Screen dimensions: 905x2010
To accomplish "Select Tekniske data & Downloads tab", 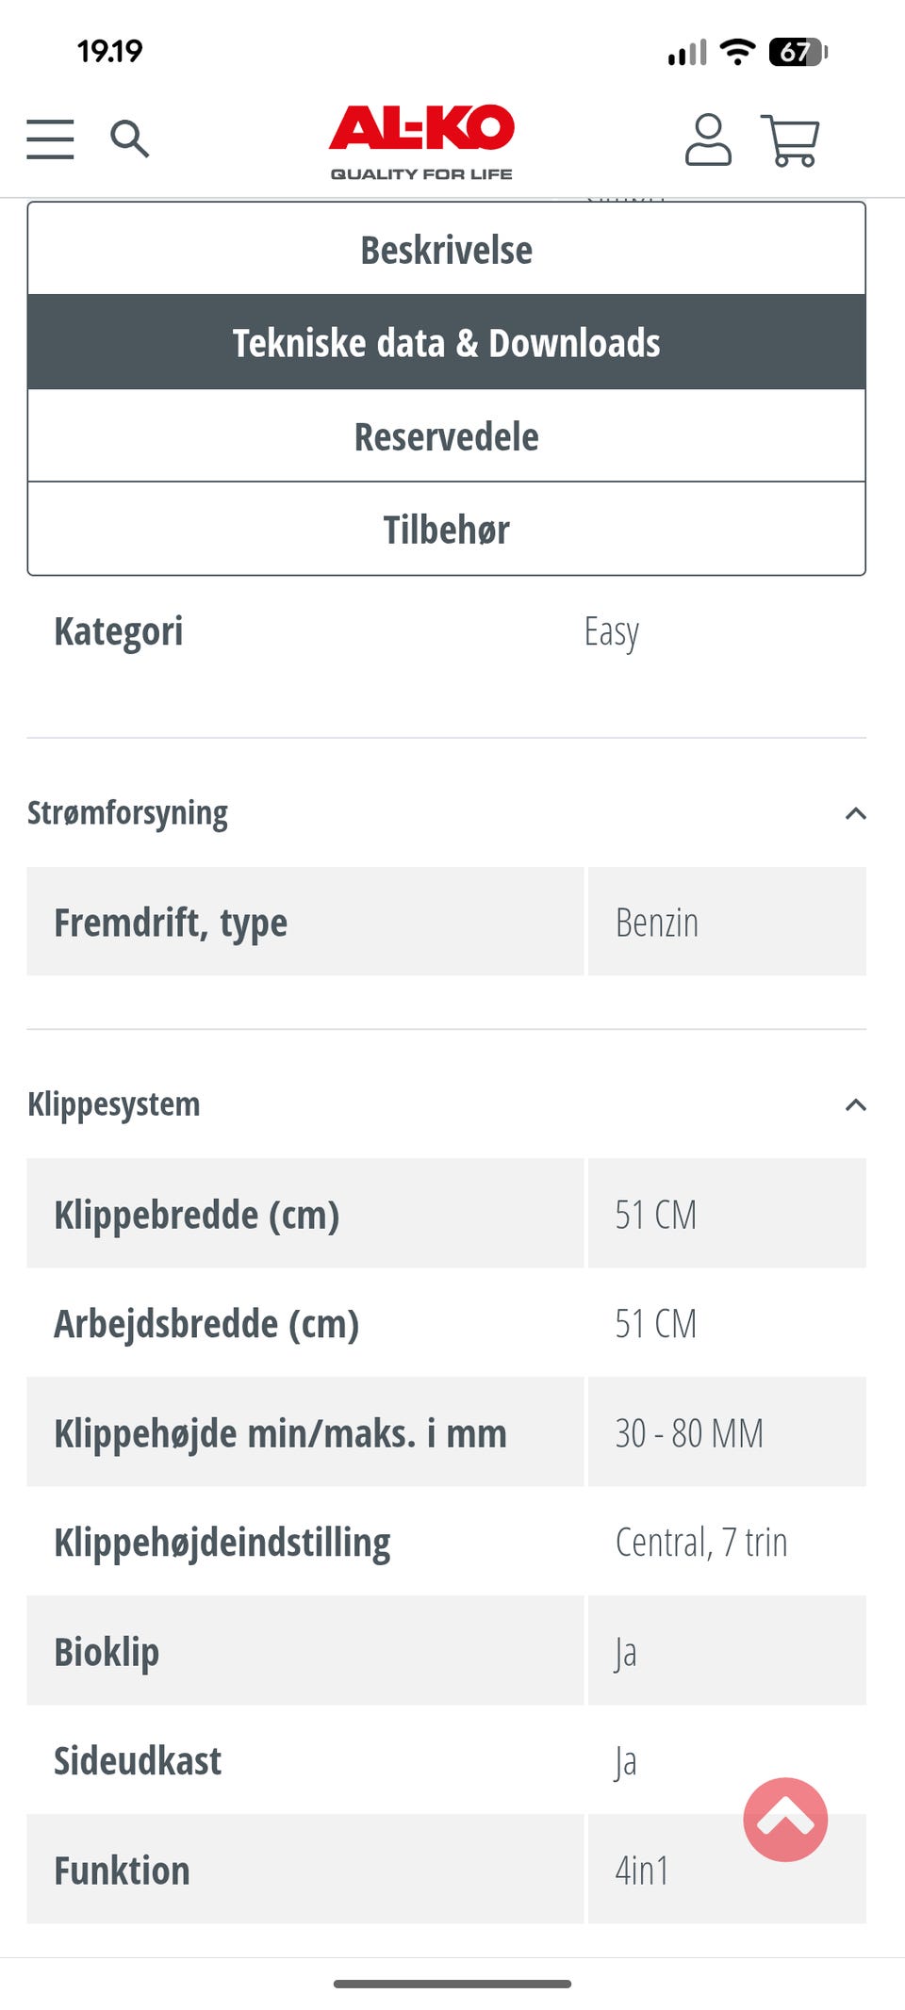I will 446,343.
